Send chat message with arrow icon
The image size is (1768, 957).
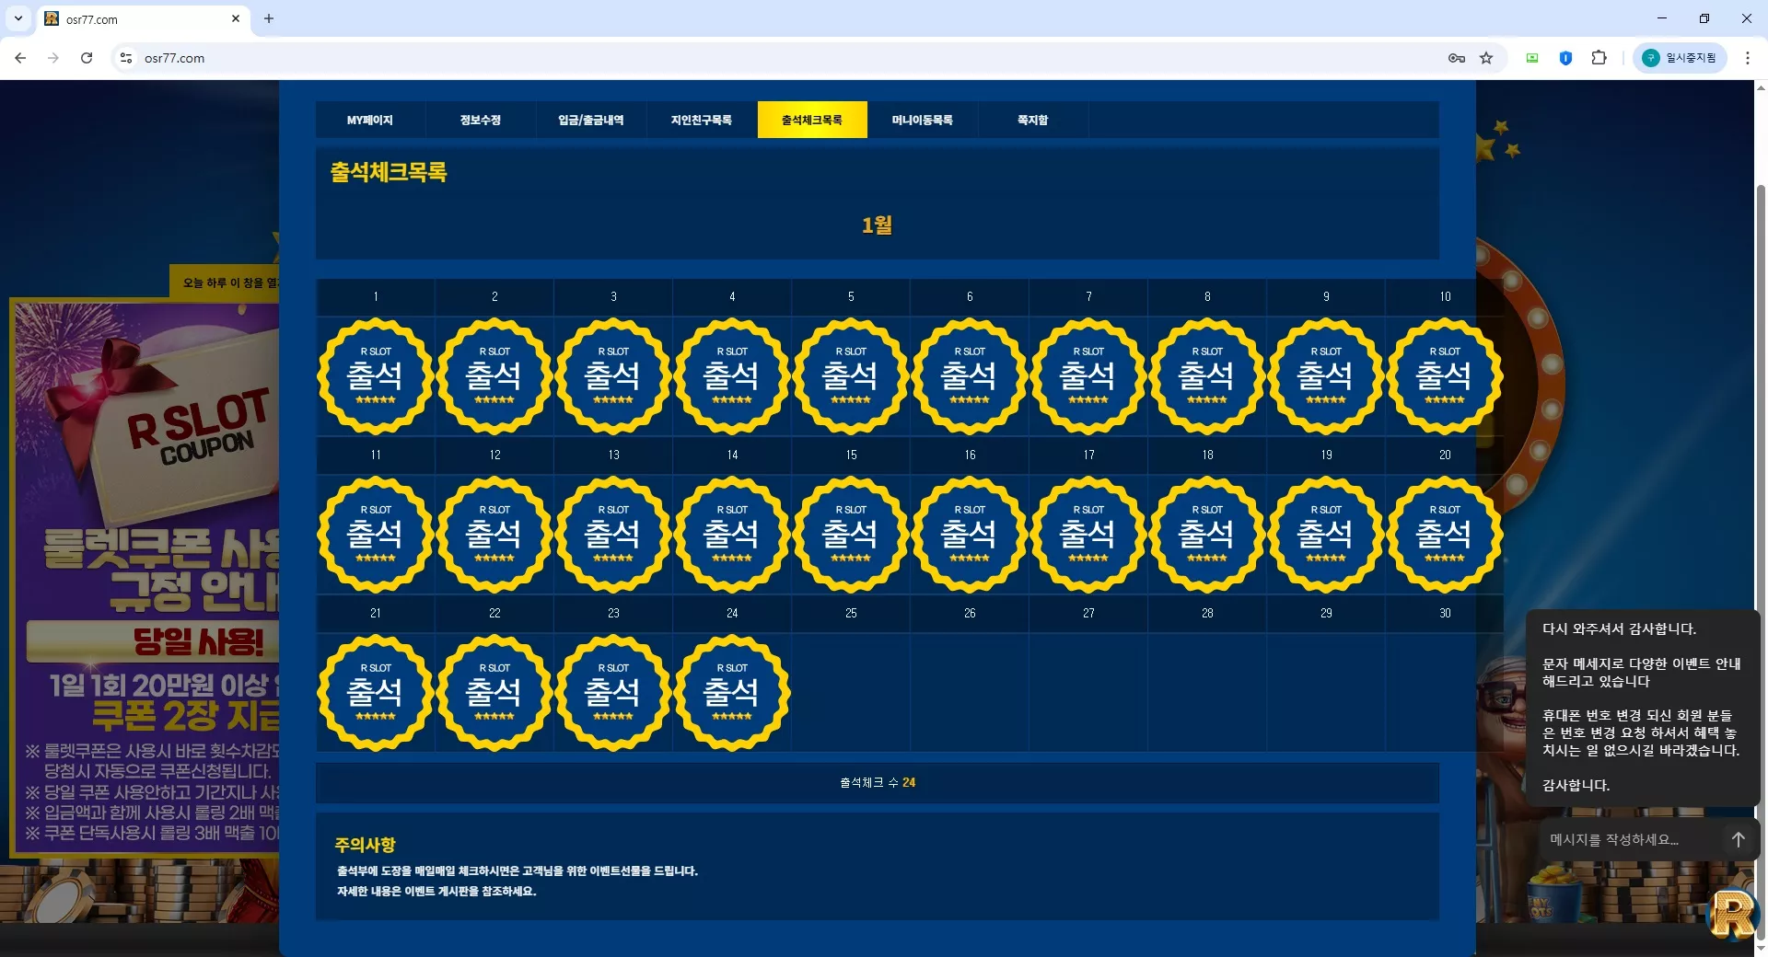(x=1738, y=839)
